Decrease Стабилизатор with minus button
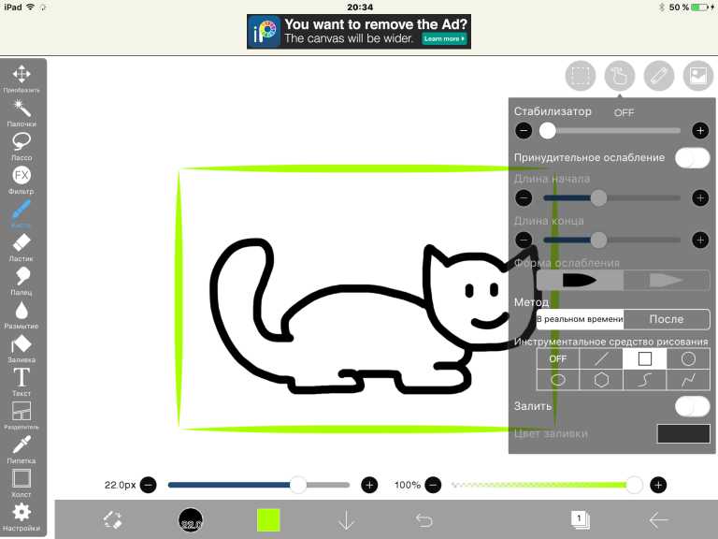 (524, 131)
